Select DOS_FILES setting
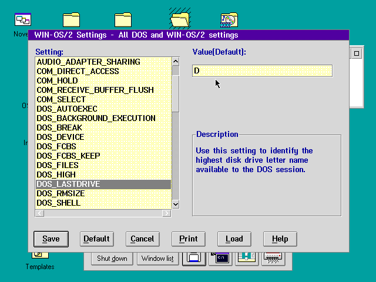 (x=103, y=165)
